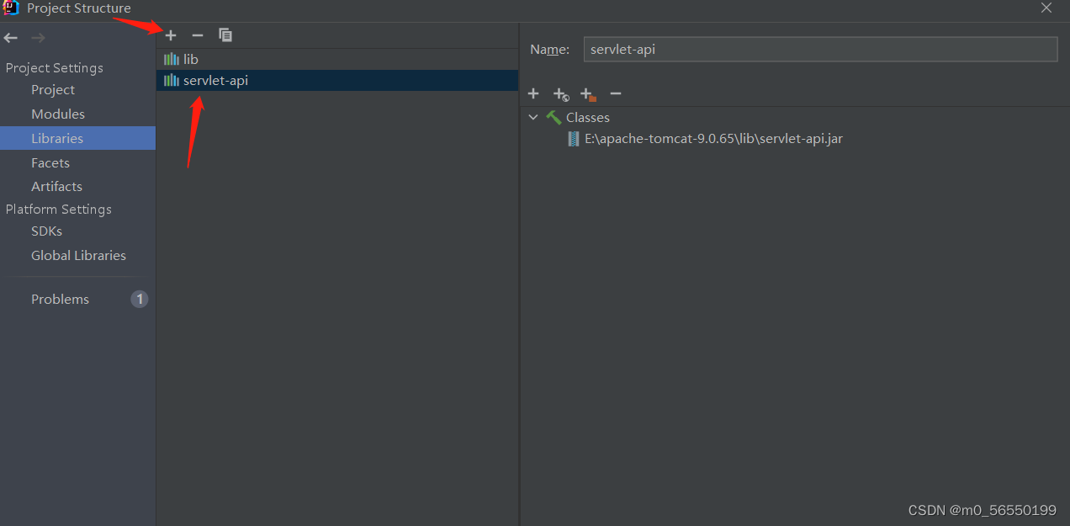Click the forward navigation arrow

click(x=38, y=38)
